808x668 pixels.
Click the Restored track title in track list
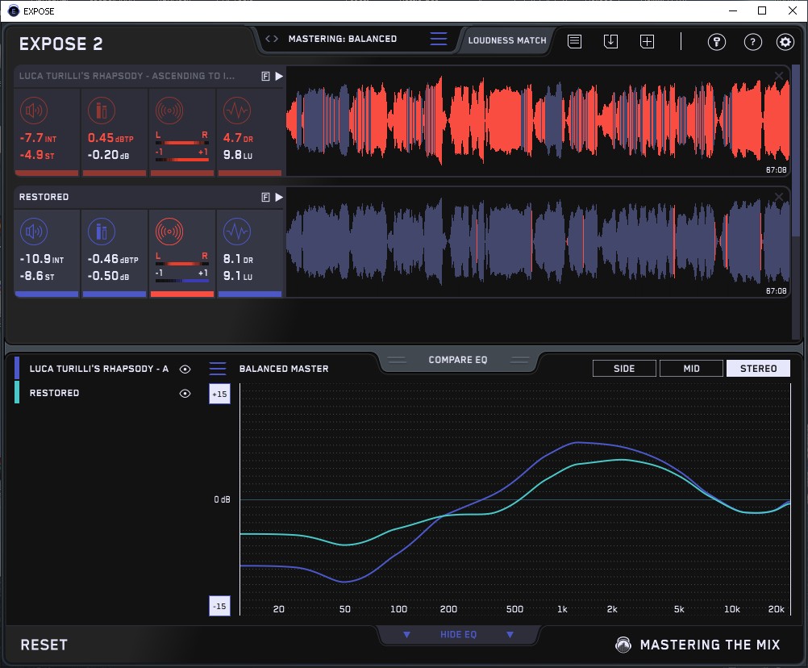(44, 197)
